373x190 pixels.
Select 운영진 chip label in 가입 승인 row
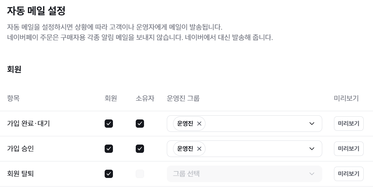pos(185,149)
